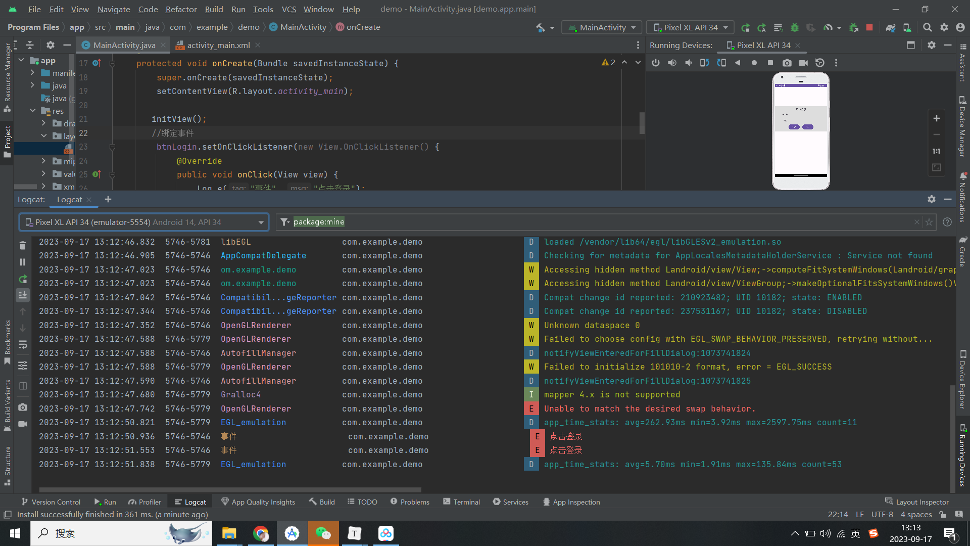The height and width of the screenshot is (546, 970).
Task: Rotate the emulator left
Action: (x=705, y=63)
